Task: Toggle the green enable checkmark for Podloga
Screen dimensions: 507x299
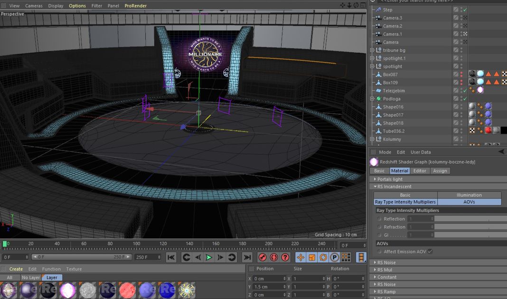Action: (x=465, y=99)
